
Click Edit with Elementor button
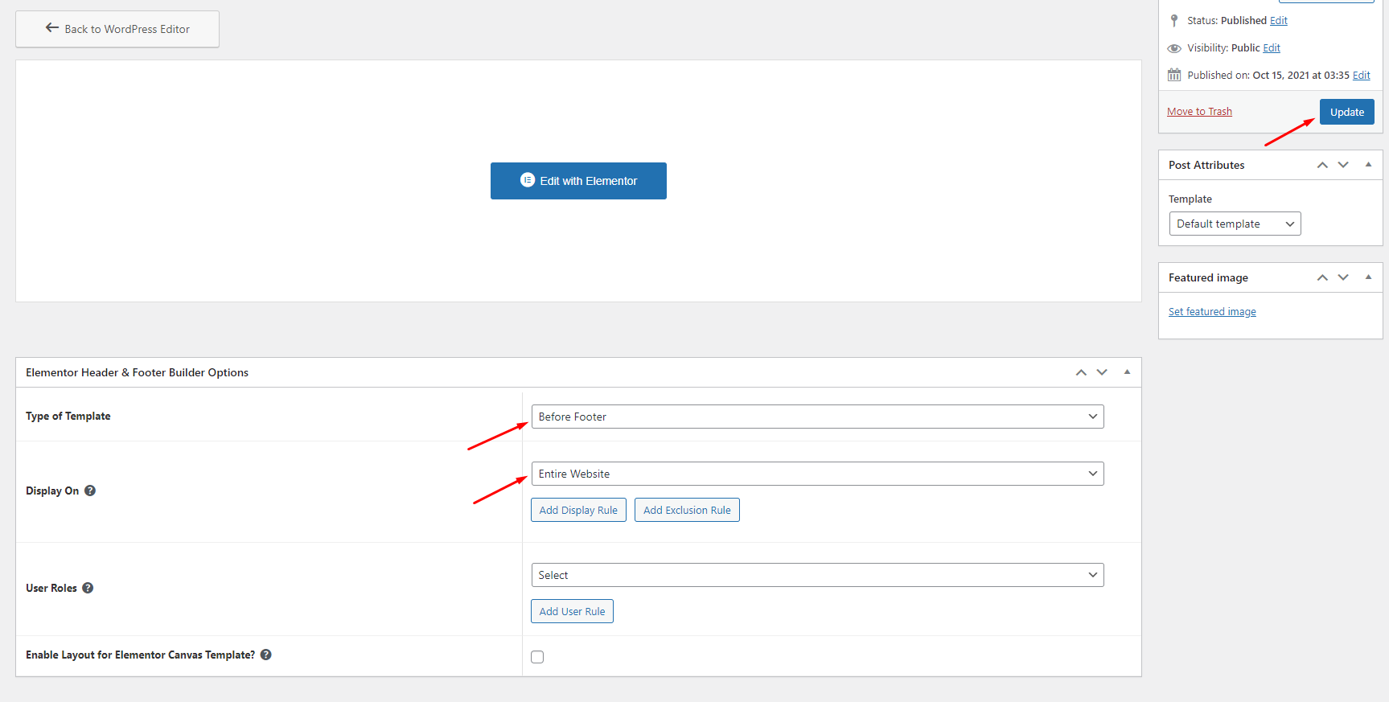578,181
